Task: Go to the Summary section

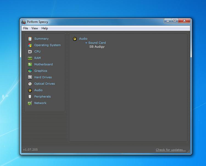Action: tap(41, 39)
